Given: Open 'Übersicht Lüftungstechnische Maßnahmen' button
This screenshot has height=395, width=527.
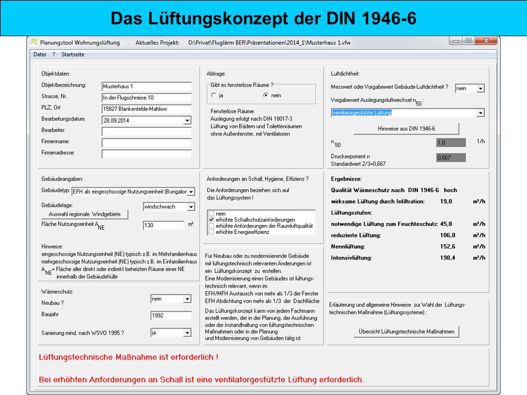Looking at the screenshot, I should [x=406, y=331].
